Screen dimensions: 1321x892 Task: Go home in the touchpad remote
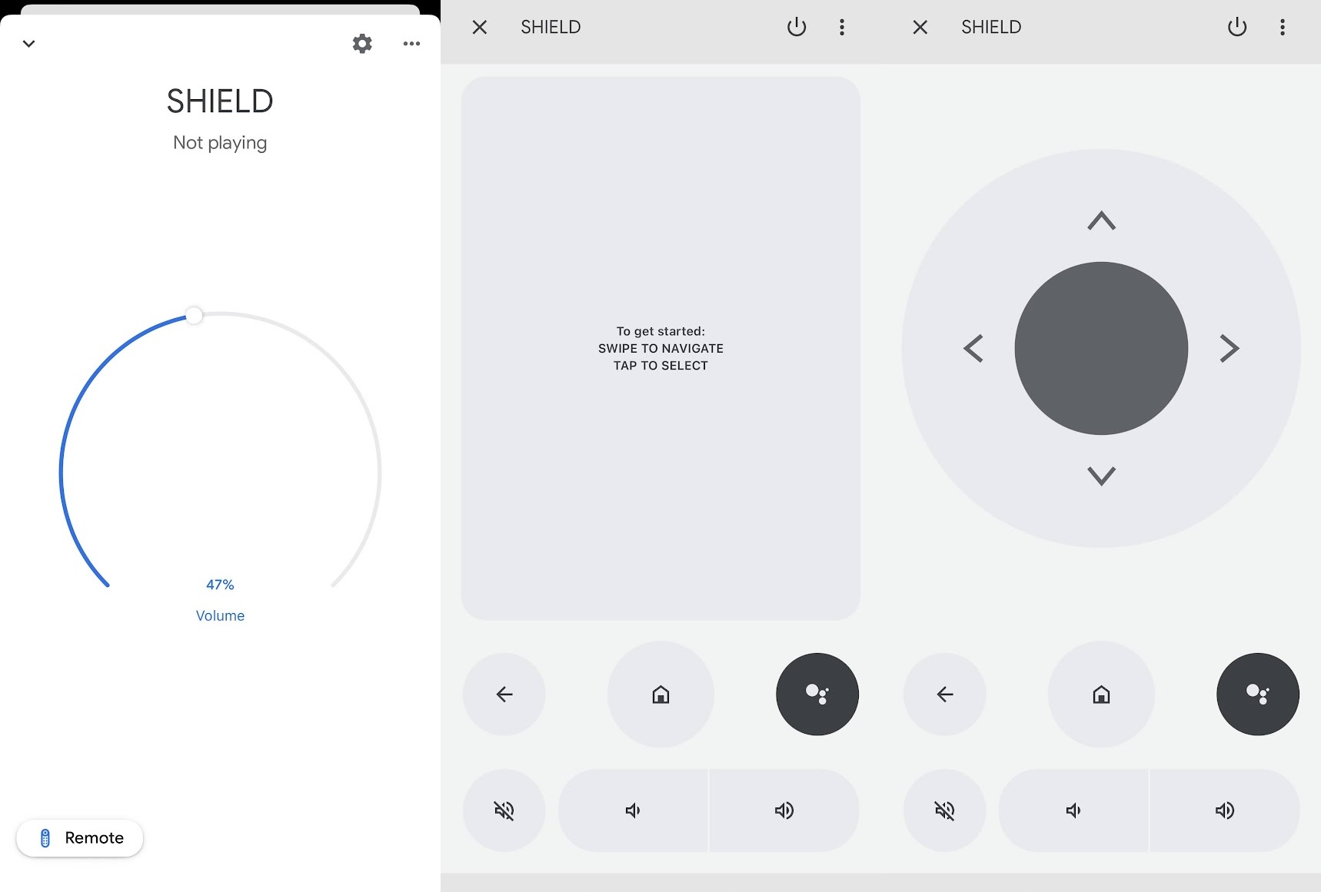click(x=660, y=695)
